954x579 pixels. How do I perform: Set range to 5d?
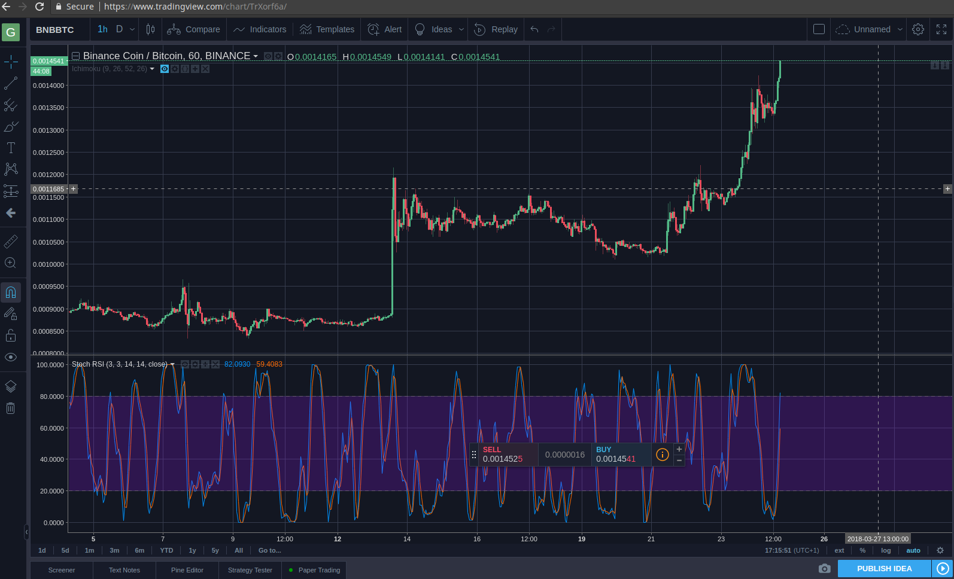65,550
